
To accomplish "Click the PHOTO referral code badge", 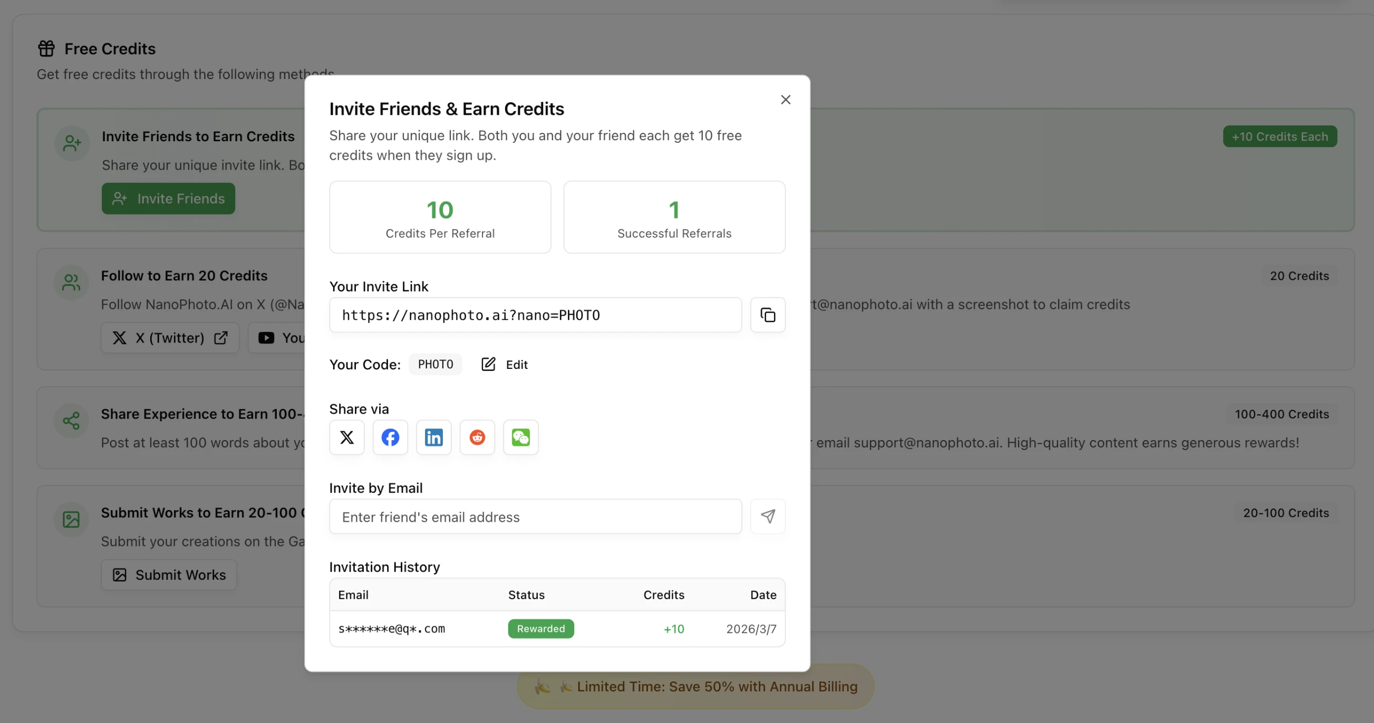I will pyautogui.click(x=436, y=364).
